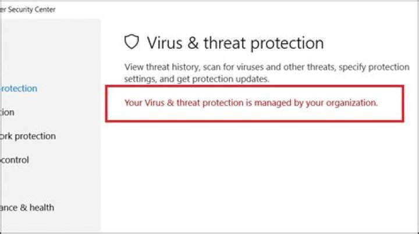Click the red 'managed by your organization' message
This screenshot has width=419, height=234.
[251, 103]
